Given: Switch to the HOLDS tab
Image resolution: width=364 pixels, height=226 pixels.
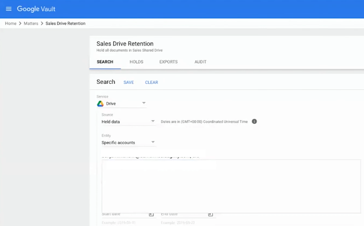Looking at the screenshot, I should pyautogui.click(x=136, y=62).
